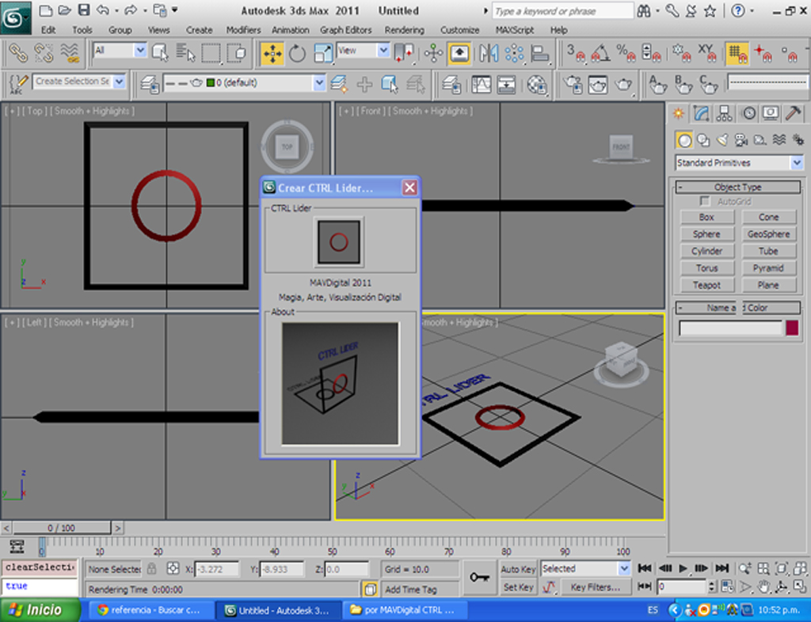
Task: Open the View coordinate system dropdown
Action: coord(383,50)
